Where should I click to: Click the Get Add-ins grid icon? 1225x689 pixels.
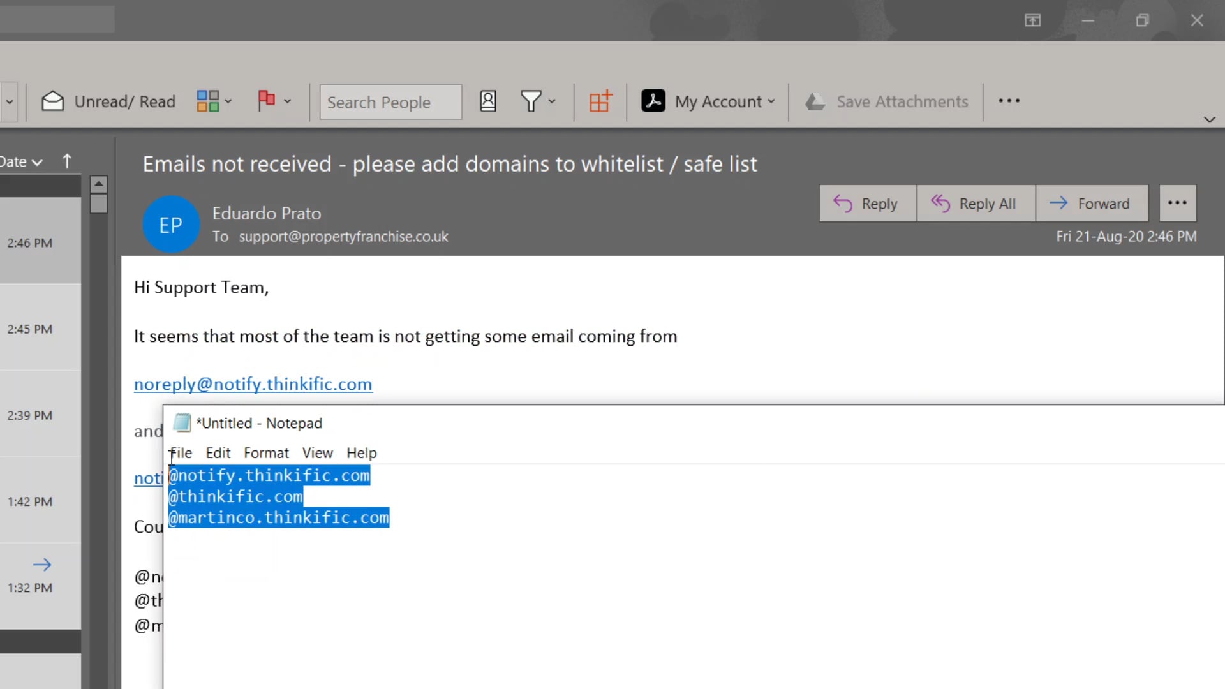600,101
